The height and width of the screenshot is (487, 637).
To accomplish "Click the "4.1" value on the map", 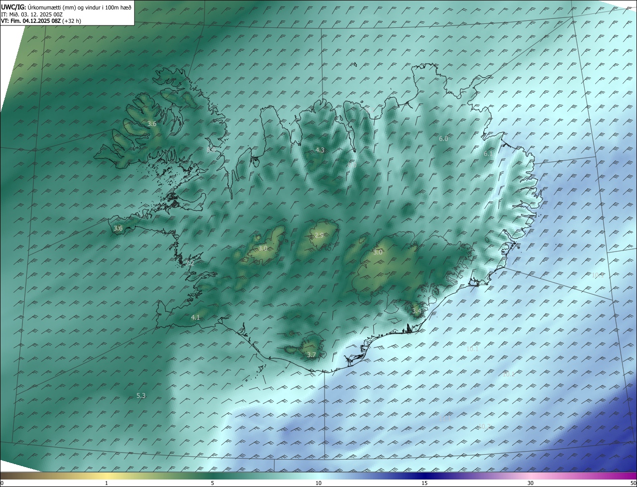I will coord(196,317).
